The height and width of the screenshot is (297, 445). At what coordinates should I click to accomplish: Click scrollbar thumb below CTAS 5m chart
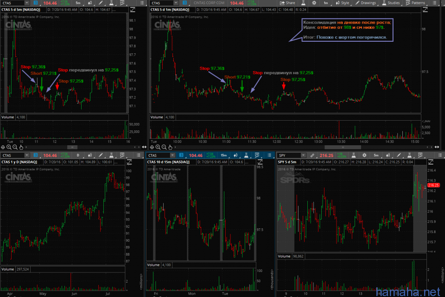click(72, 147)
